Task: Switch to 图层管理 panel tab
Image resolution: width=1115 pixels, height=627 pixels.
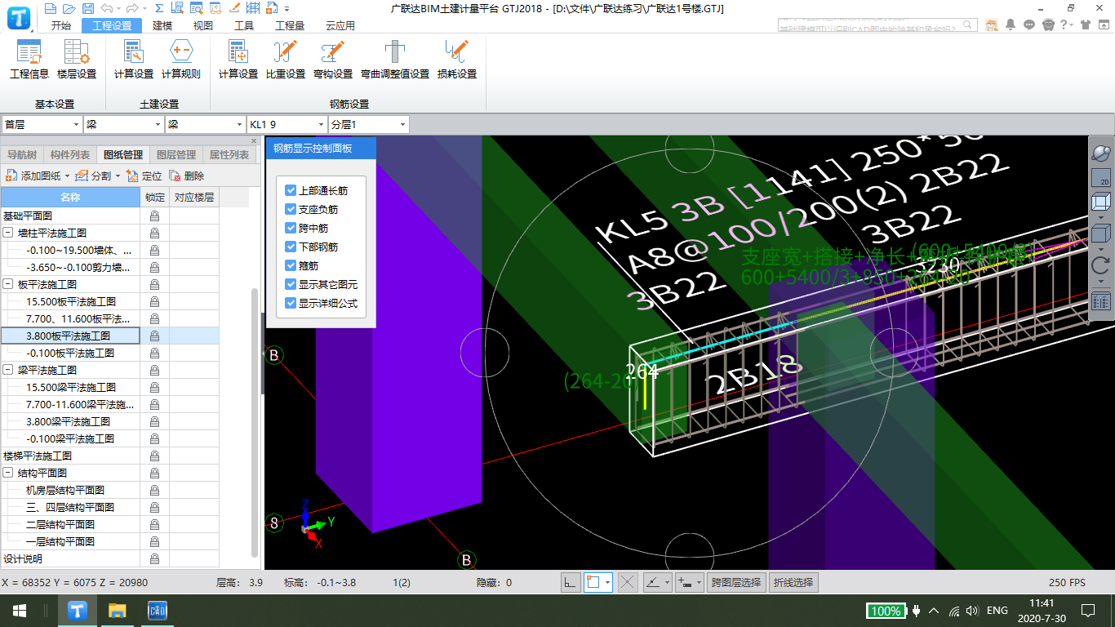Action: (176, 155)
